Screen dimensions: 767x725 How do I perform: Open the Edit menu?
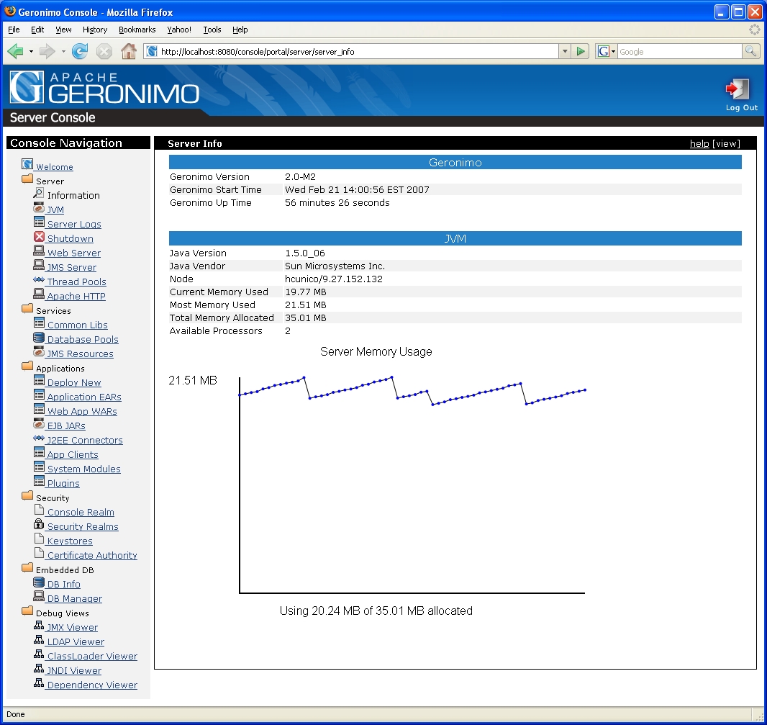click(x=37, y=30)
